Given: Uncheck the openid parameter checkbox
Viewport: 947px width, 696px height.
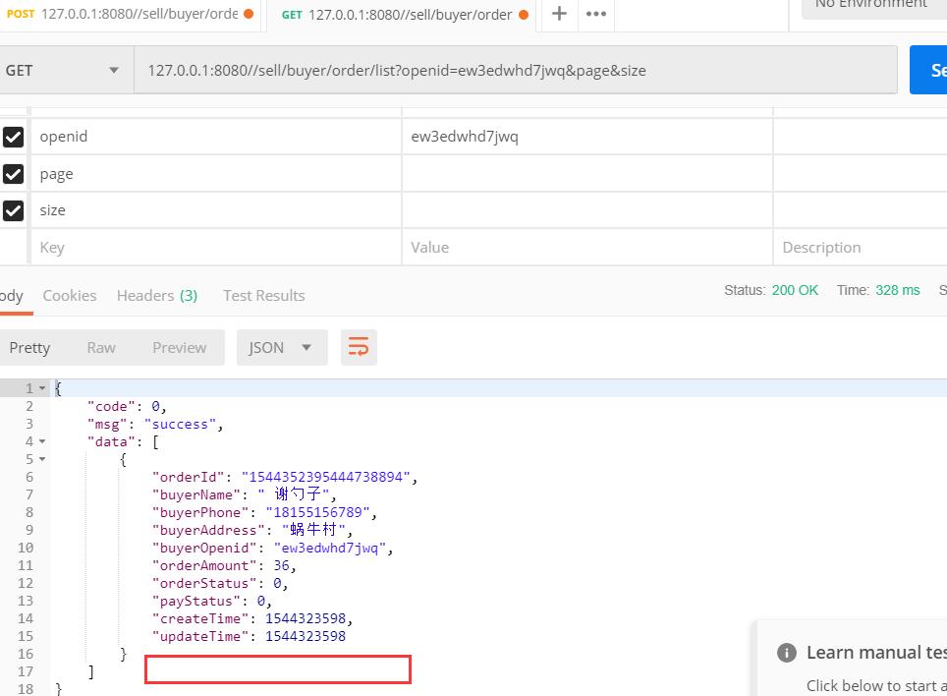Looking at the screenshot, I should tap(14, 138).
